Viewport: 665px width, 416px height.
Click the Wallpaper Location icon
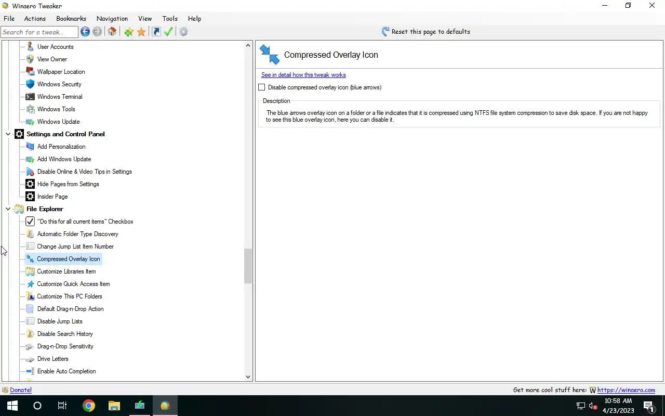click(30, 72)
